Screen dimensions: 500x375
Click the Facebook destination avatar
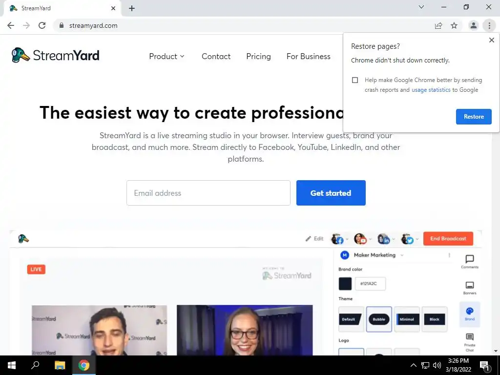[x=337, y=239]
